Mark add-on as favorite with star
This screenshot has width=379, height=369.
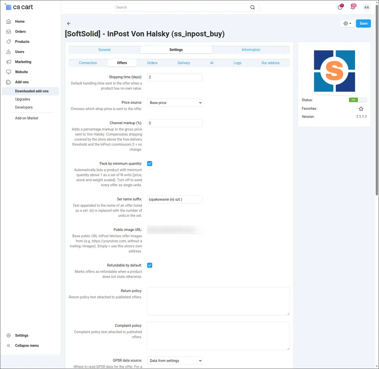[361, 109]
